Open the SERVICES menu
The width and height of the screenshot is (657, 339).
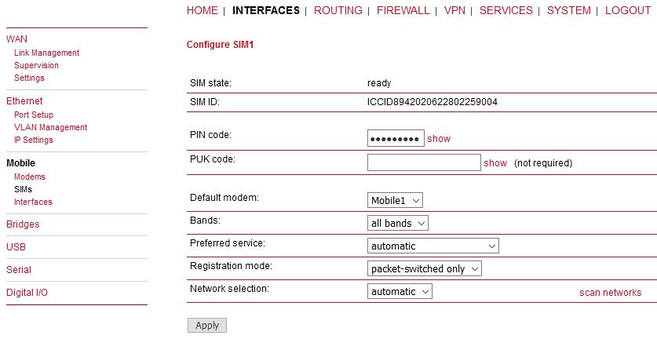[506, 10]
